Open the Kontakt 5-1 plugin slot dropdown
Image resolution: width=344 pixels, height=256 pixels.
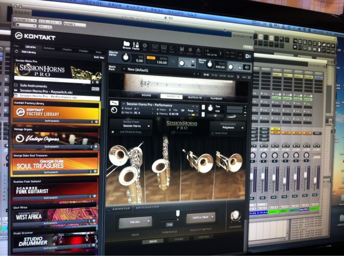(25, 20)
